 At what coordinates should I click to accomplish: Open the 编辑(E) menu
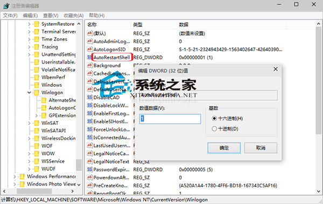point(30,16)
